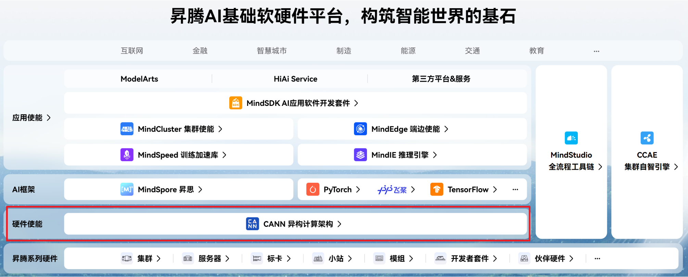This screenshot has height=277, width=688.
Task: Select the 制造 industry tab
Action: click(344, 51)
